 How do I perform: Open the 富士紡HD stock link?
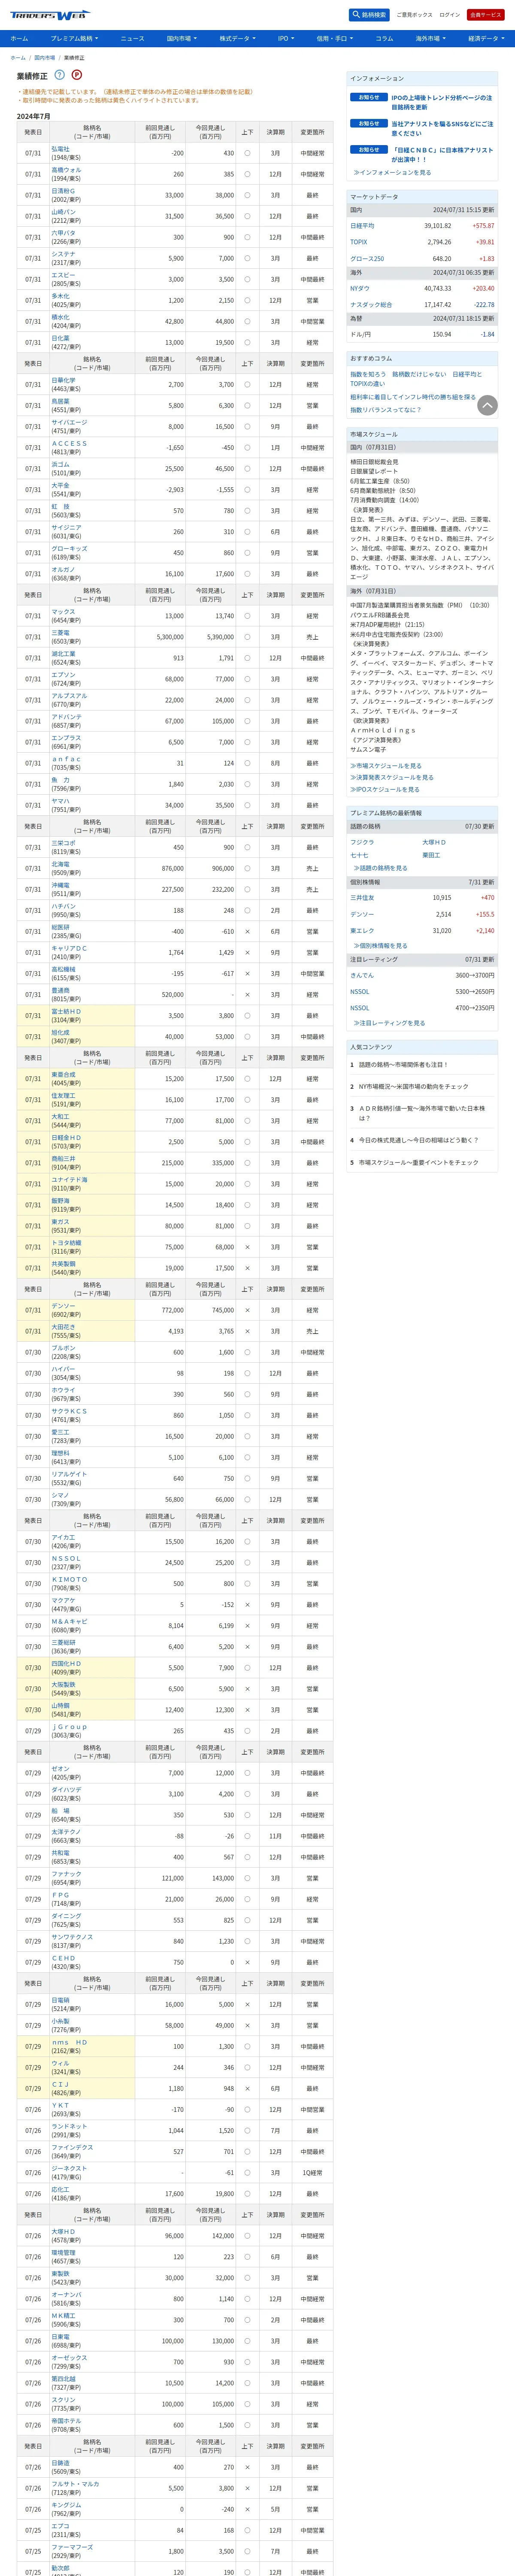pos(66,1011)
